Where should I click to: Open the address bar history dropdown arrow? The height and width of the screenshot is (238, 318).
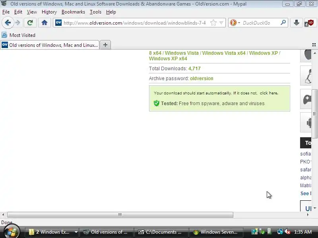click(221, 23)
